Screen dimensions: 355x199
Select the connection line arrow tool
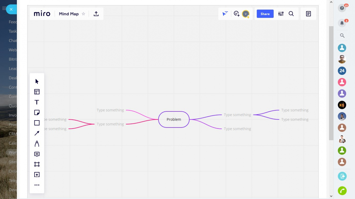click(37, 133)
